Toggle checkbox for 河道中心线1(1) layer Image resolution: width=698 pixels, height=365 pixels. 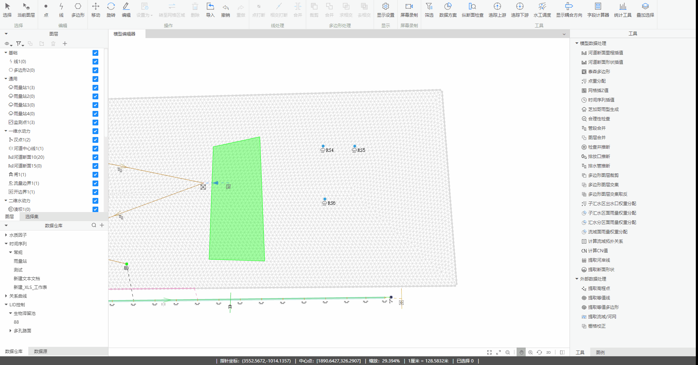tap(95, 149)
